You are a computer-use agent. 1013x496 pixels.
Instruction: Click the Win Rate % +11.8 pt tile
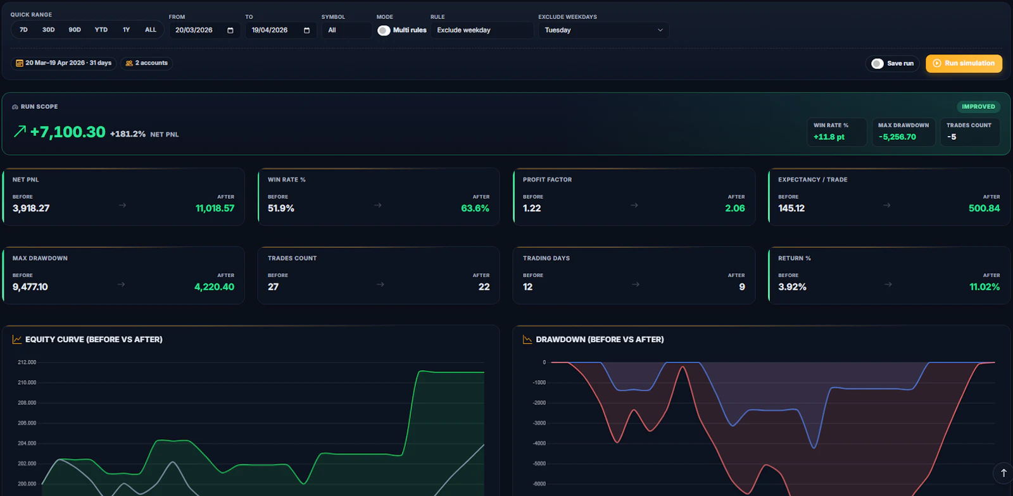point(837,132)
